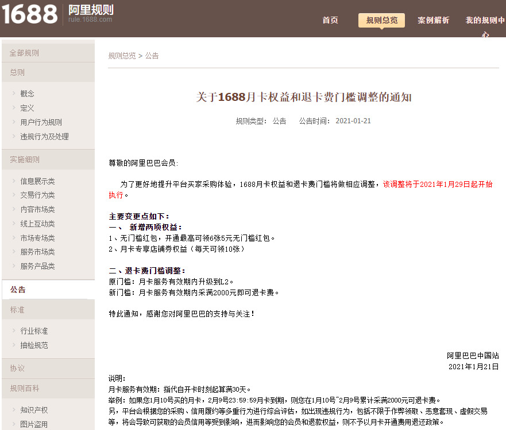506x430 pixels.
Task: Click the 规则总览 breadcrumb link
Action: coord(122,56)
